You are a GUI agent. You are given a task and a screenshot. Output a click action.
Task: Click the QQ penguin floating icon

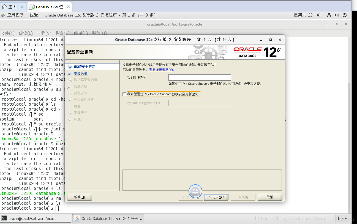click(195, 191)
